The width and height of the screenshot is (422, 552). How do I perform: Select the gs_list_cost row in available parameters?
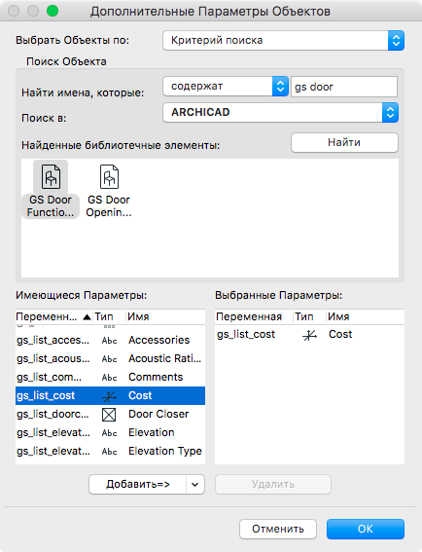click(x=110, y=395)
